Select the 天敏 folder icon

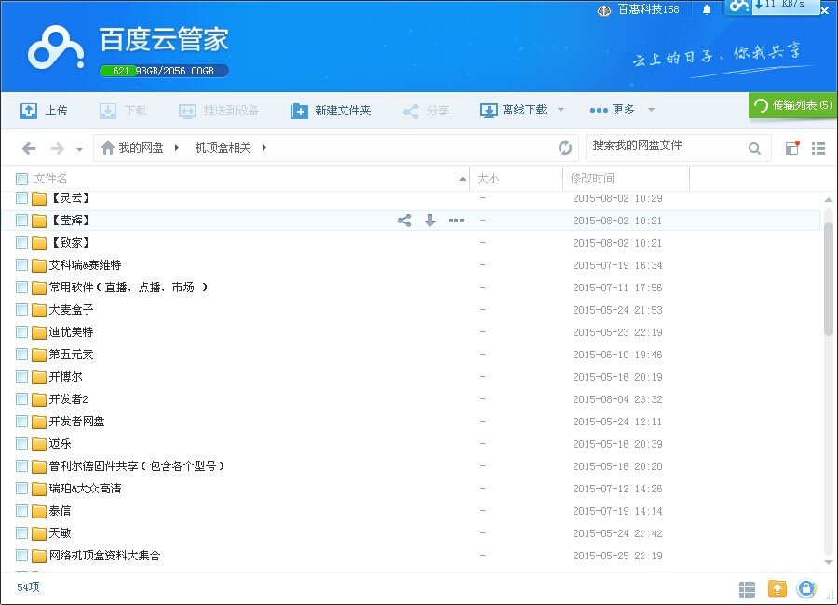tap(38, 533)
